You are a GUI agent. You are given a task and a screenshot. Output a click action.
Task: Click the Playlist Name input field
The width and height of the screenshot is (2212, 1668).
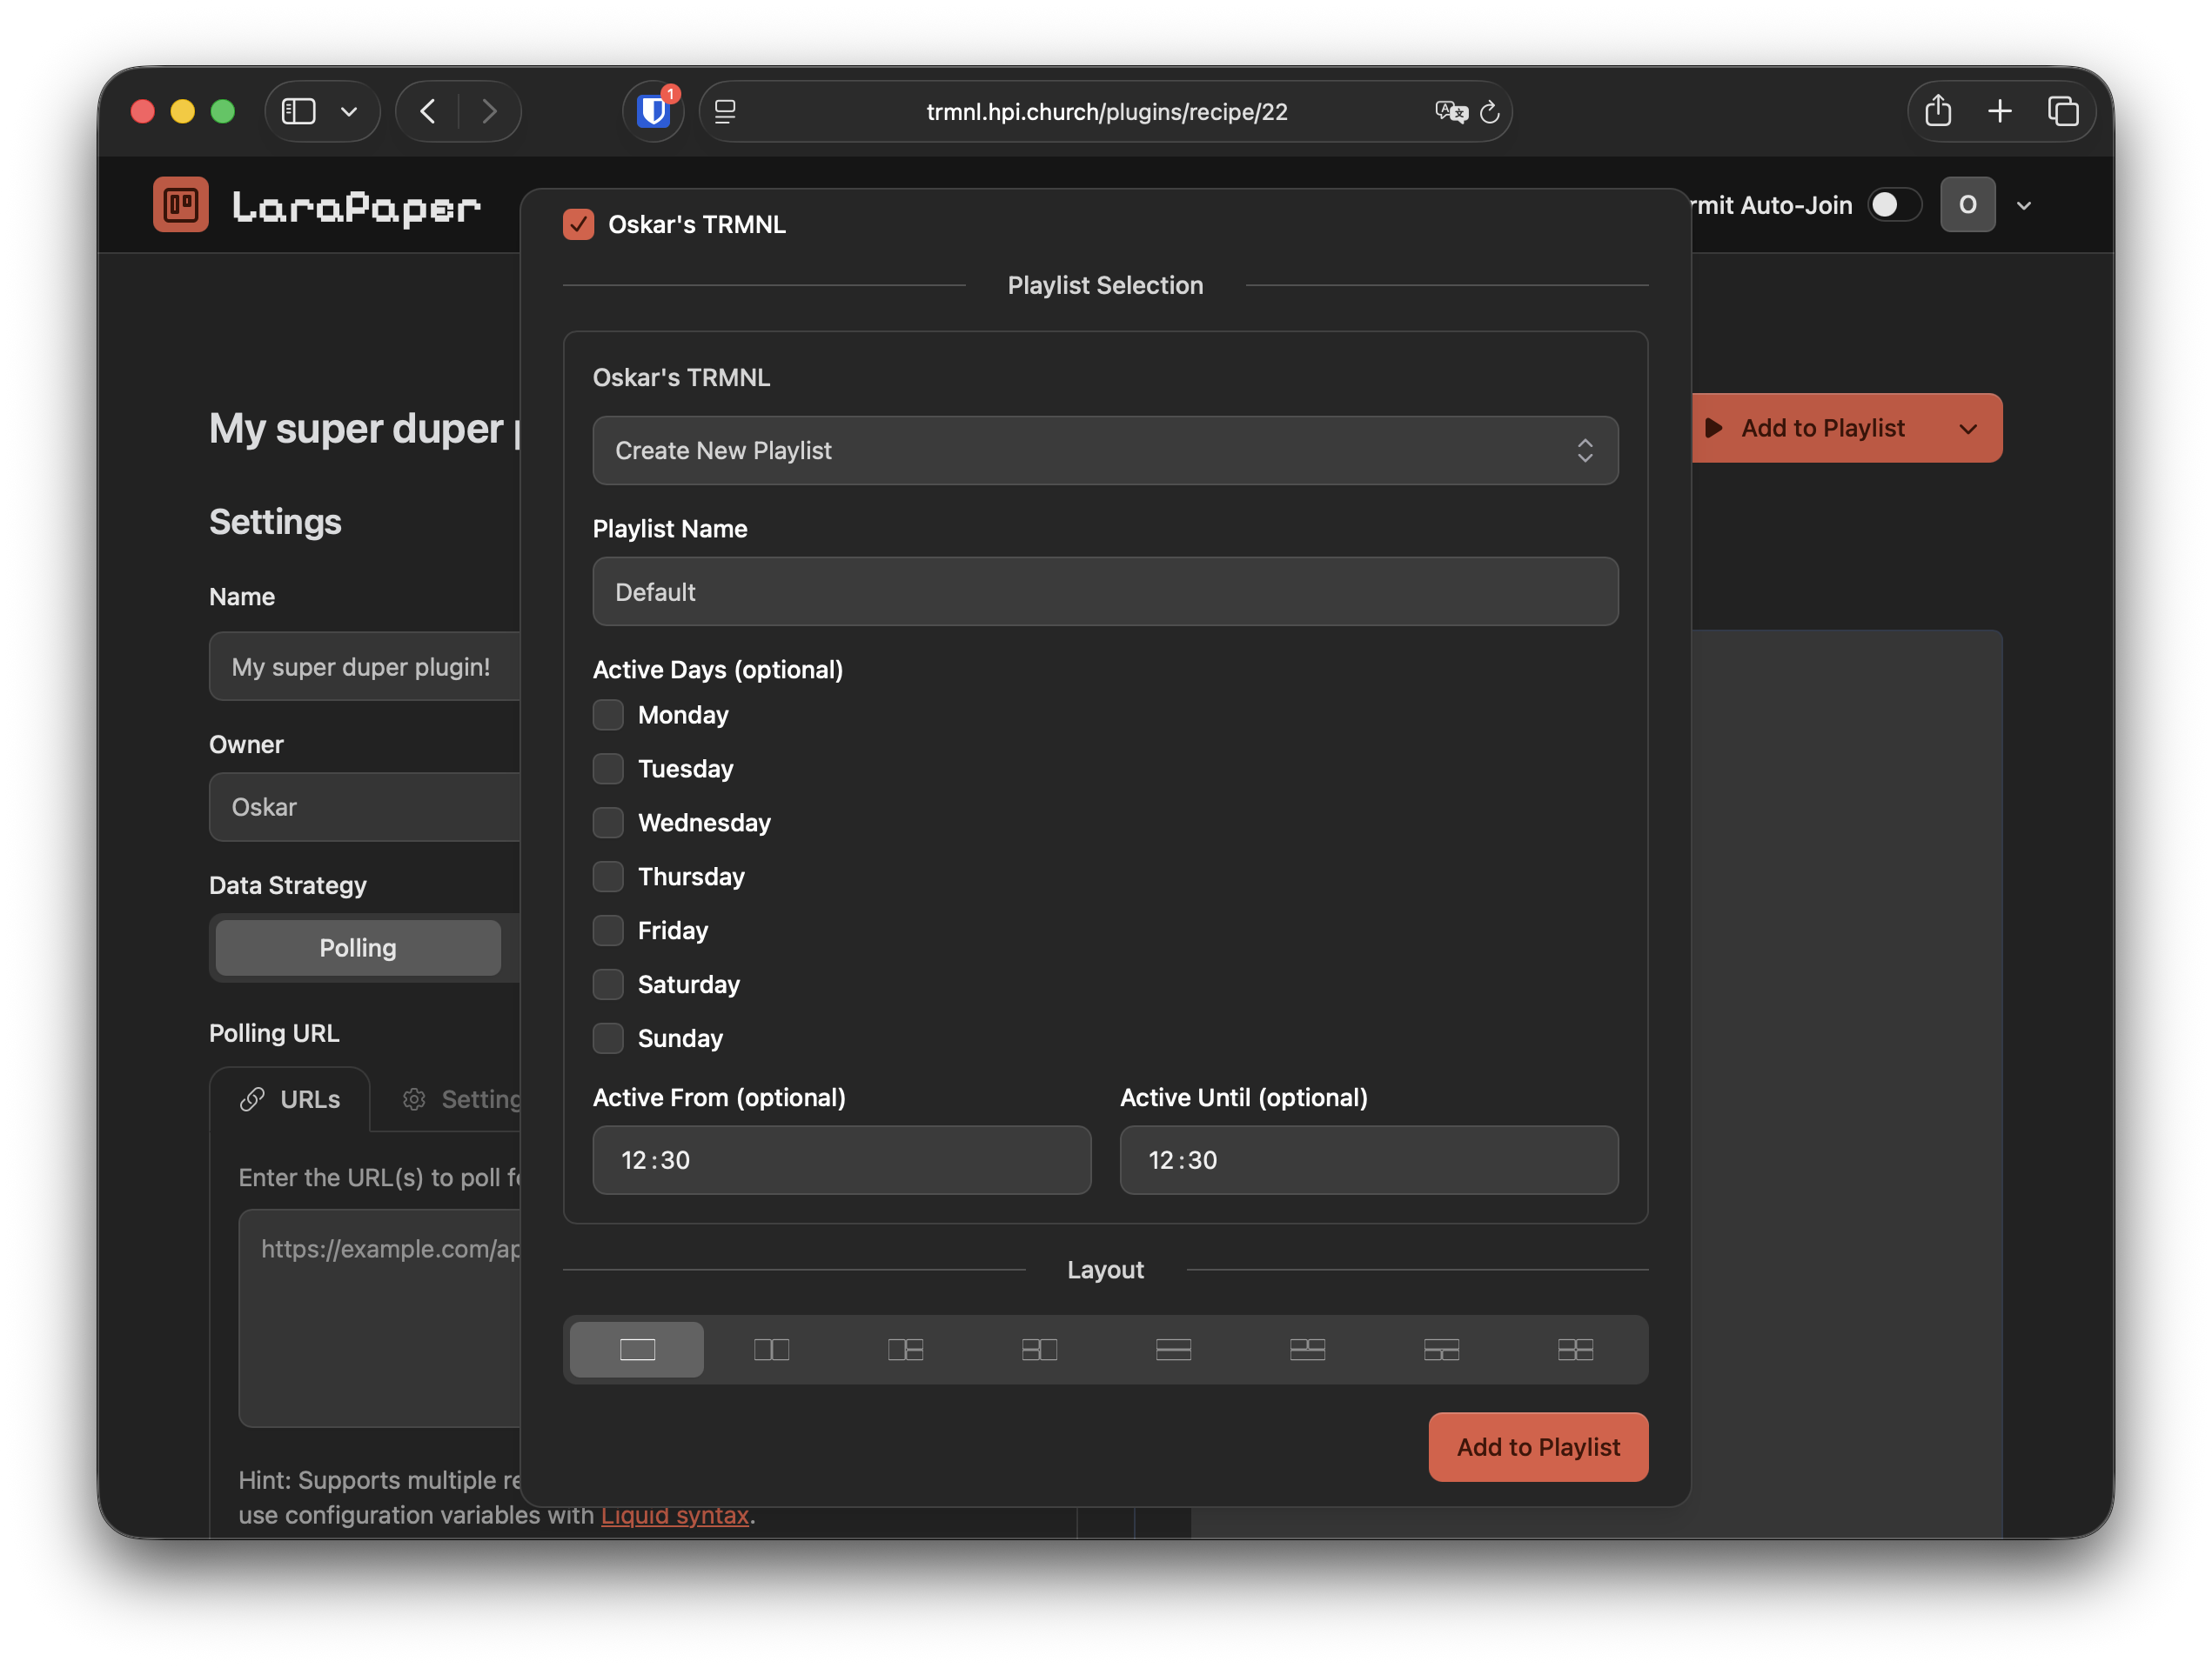1105,591
